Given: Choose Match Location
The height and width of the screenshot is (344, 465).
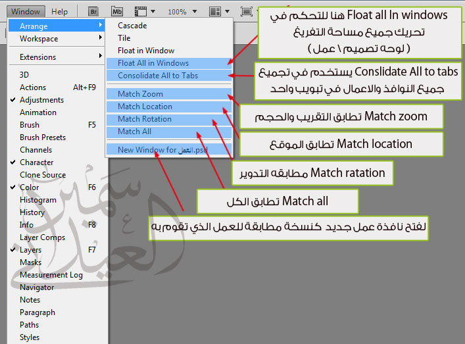Looking at the screenshot, I should point(169,106).
